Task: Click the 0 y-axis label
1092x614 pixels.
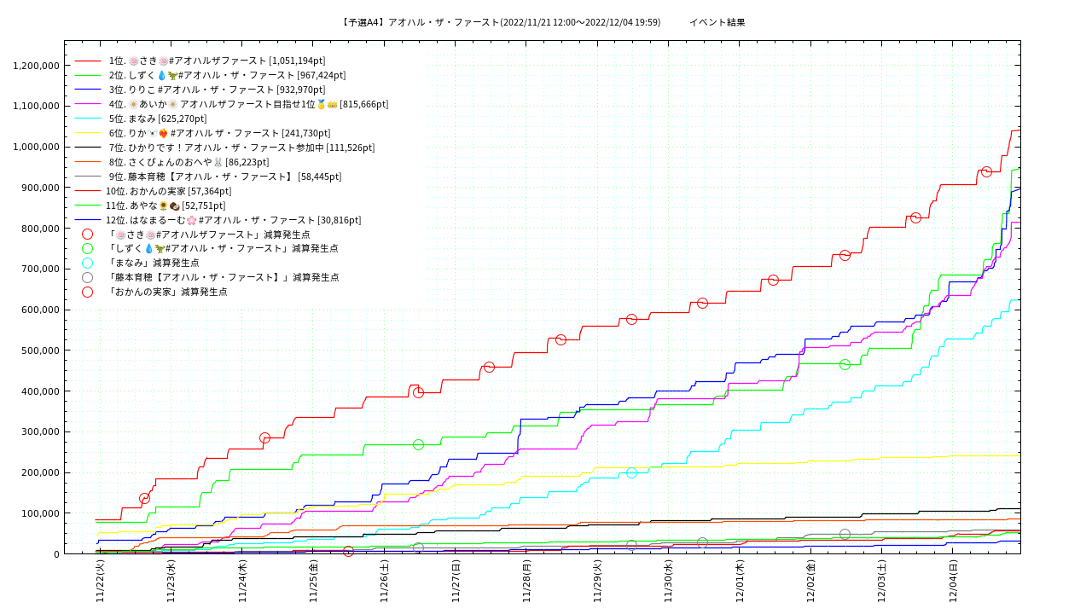Action: pyautogui.click(x=56, y=554)
